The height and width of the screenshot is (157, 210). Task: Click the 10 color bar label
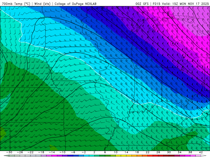pos(116,152)
